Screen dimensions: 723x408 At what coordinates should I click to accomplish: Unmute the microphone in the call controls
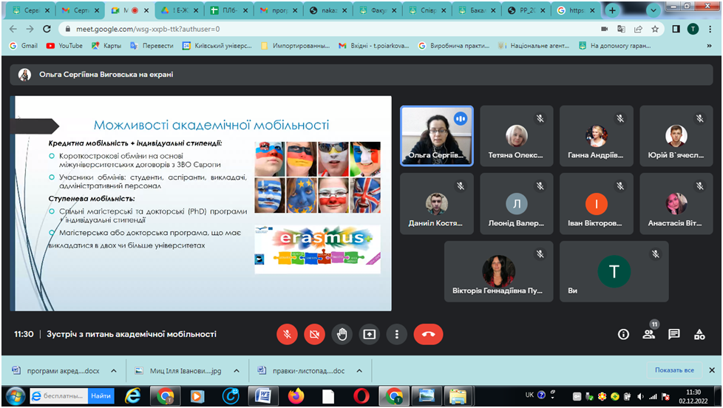pyautogui.click(x=287, y=334)
